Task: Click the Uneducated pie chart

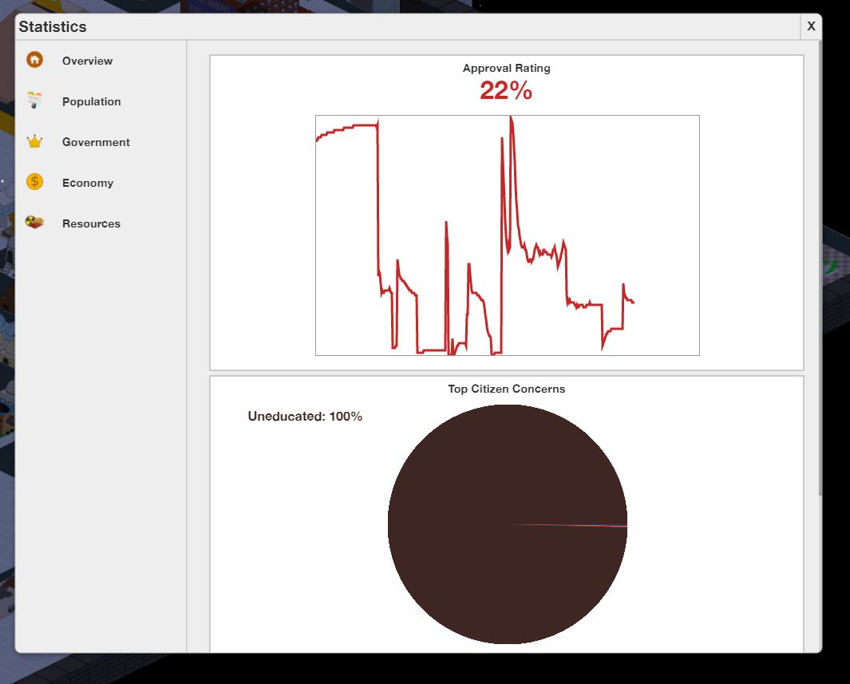Action: 508,524
